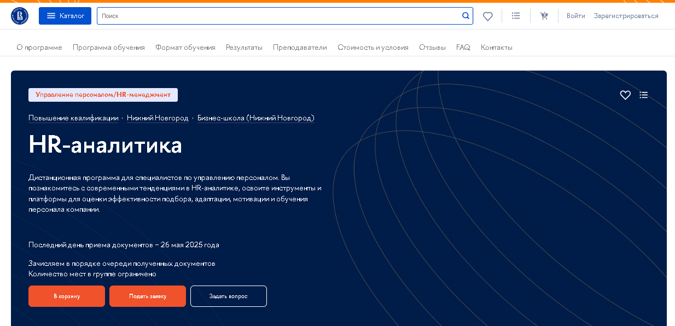Image resolution: width=675 pixels, height=326 pixels.
Task: Click the document deadline 26 мая 2025 text
Action: 124,245
